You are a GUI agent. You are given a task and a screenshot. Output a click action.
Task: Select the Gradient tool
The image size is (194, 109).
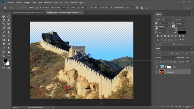4,40
